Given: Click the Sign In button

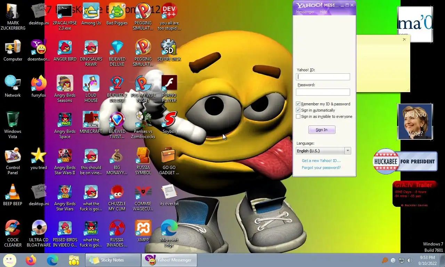Looking at the screenshot, I should coord(322,130).
